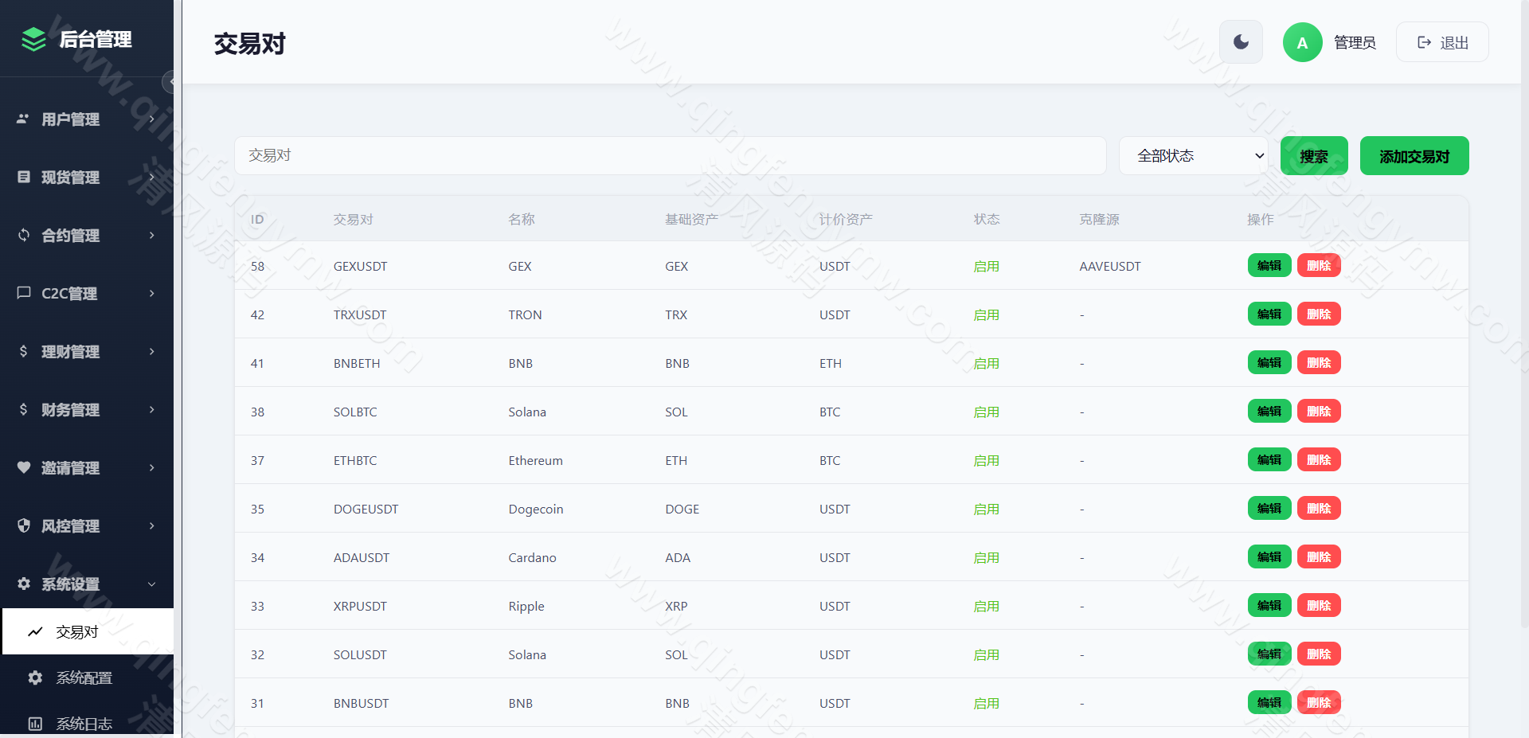
Task: Edit the BNBETH trading pair
Action: 1269,362
